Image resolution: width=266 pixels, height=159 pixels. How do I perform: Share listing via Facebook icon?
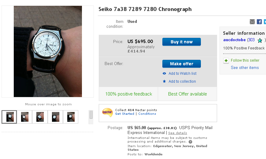tap(259, 22)
